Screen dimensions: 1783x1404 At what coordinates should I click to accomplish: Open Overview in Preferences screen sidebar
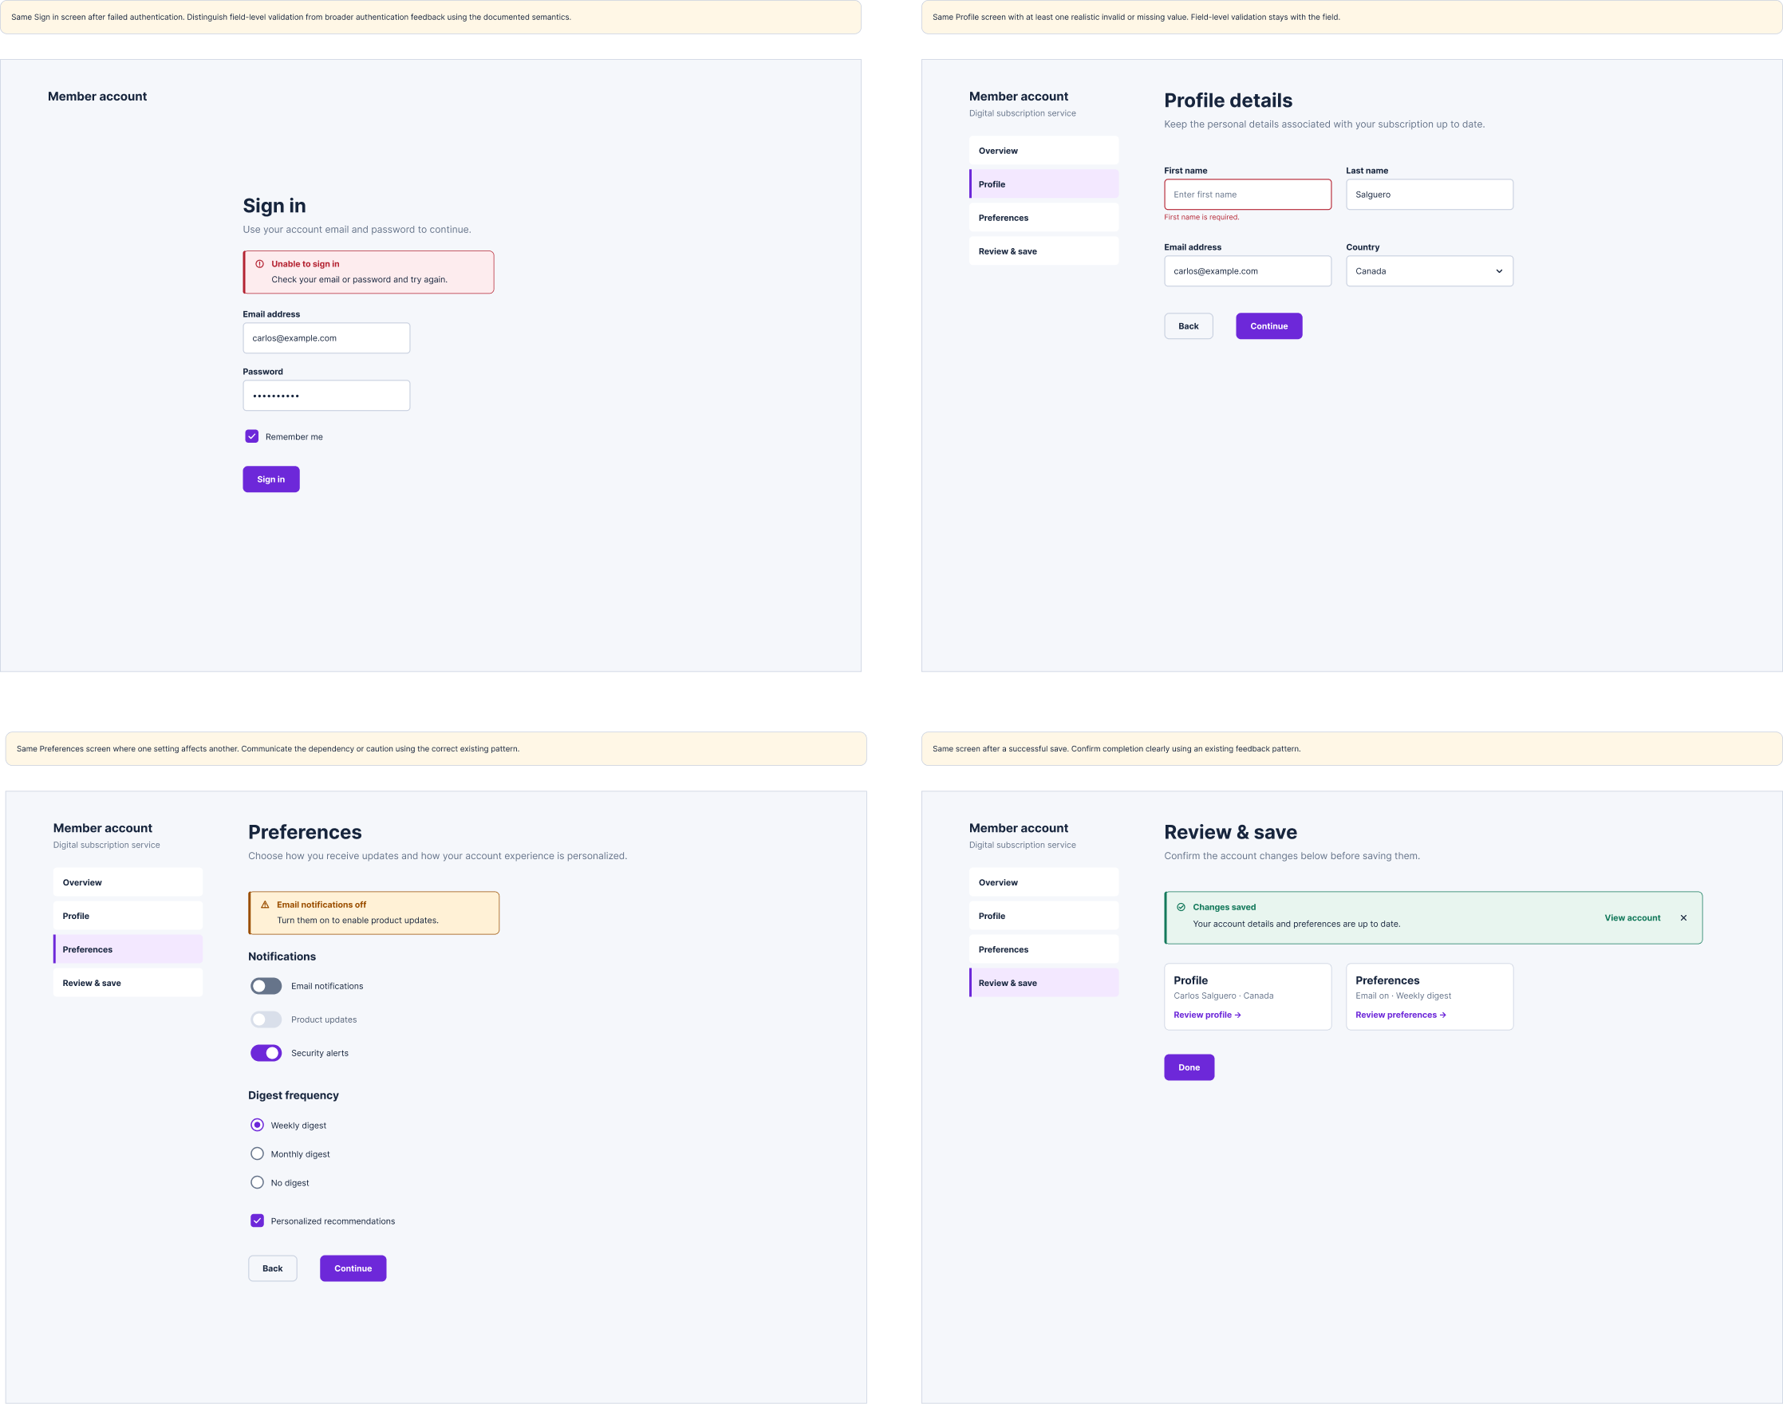(128, 882)
